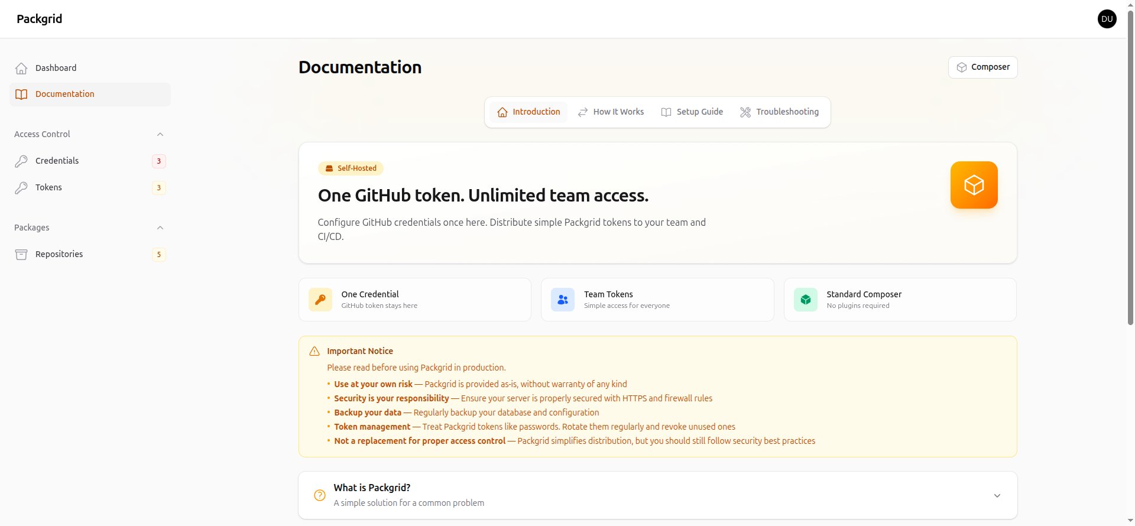The width and height of the screenshot is (1135, 526).
Task: Click the 'Access Control' section label
Action: click(42, 134)
